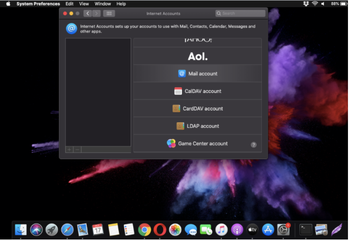Open the View menu
349x240 pixels.
[x=84, y=4]
